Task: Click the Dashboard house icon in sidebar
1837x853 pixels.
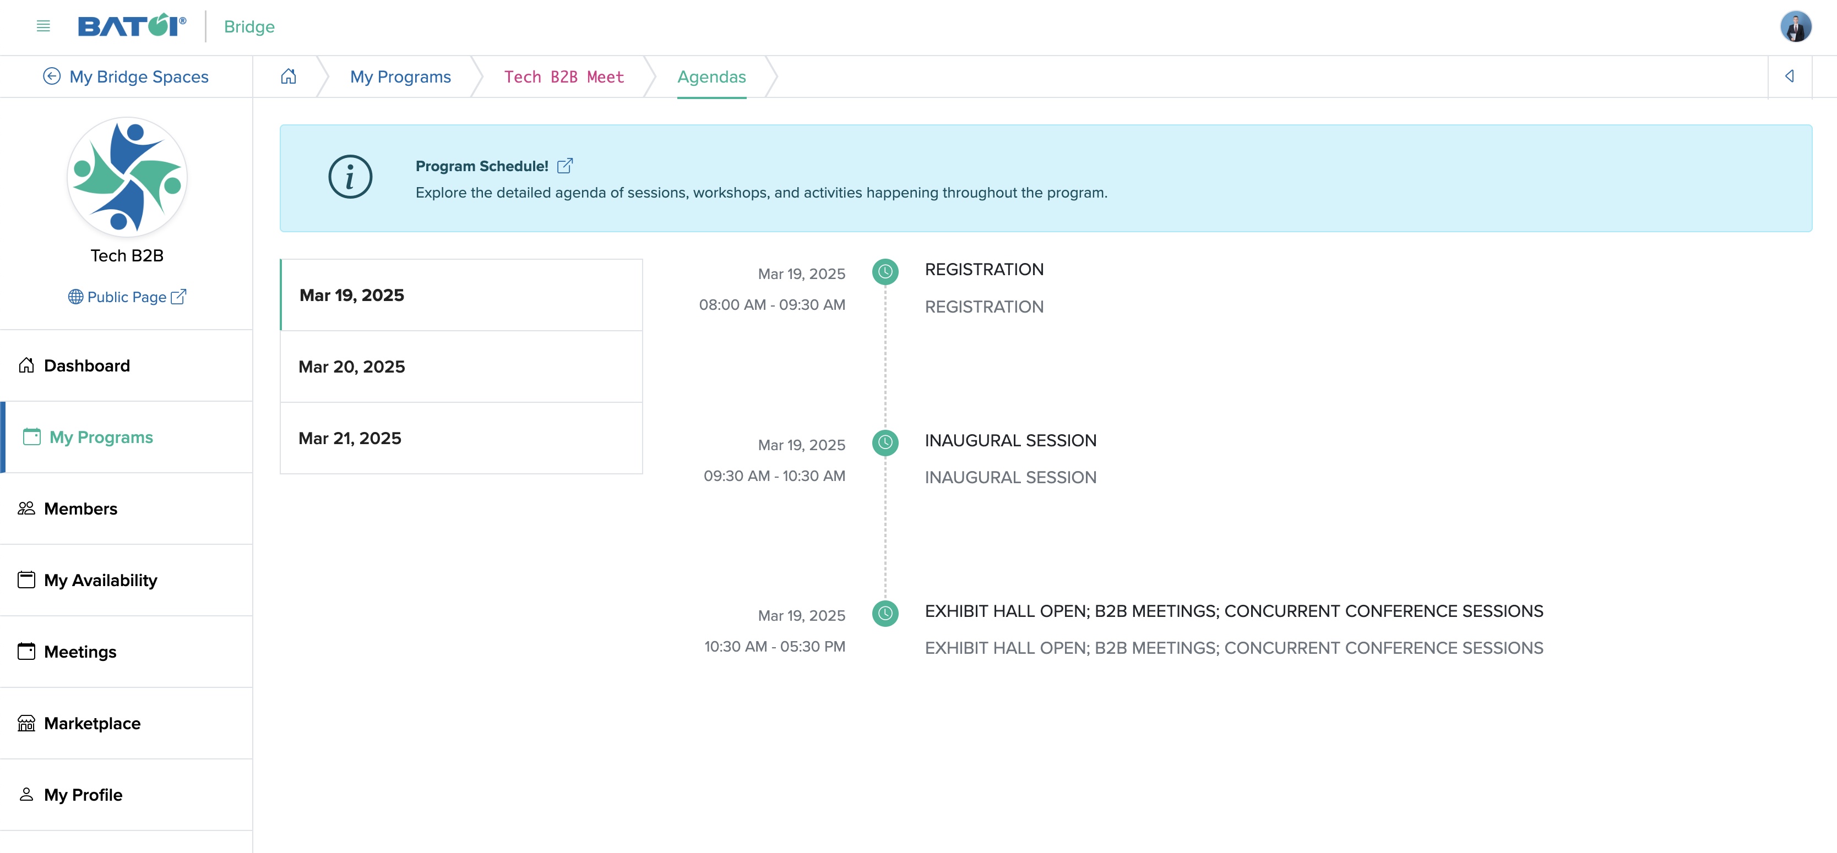Action: [26, 365]
